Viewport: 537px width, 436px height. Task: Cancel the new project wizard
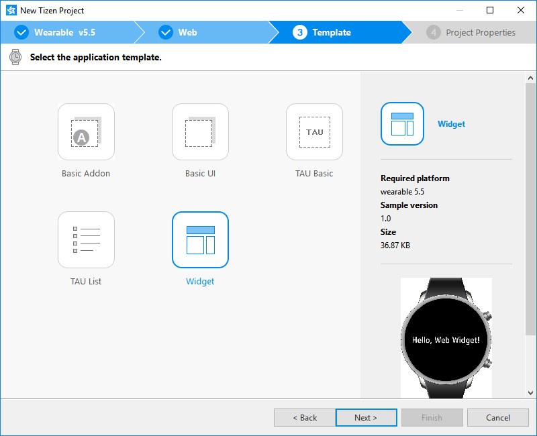[498, 417]
